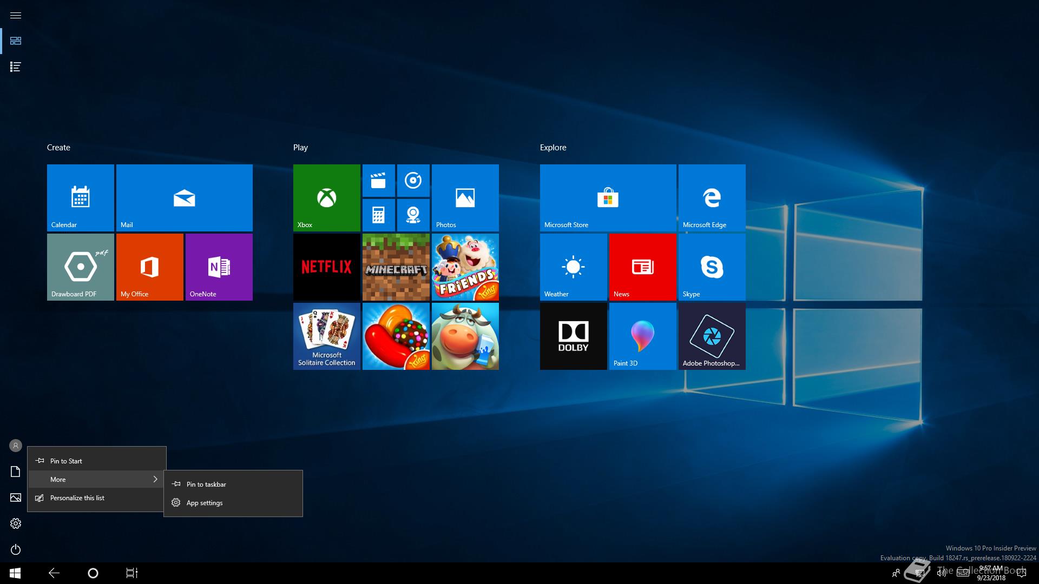
Task: Open the Documents sidebar icon
Action: (16, 472)
